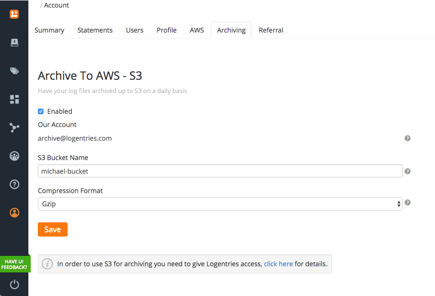Click the 'Archive To AWS - S3' heading
The image size is (435, 296).
90,76
